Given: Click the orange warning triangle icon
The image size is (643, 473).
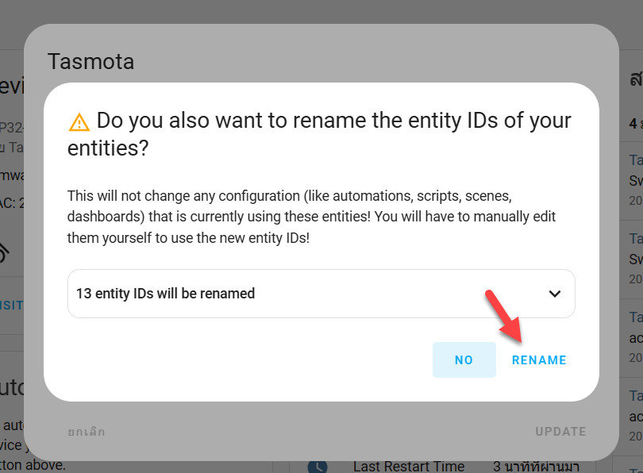Looking at the screenshot, I should (79, 122).
